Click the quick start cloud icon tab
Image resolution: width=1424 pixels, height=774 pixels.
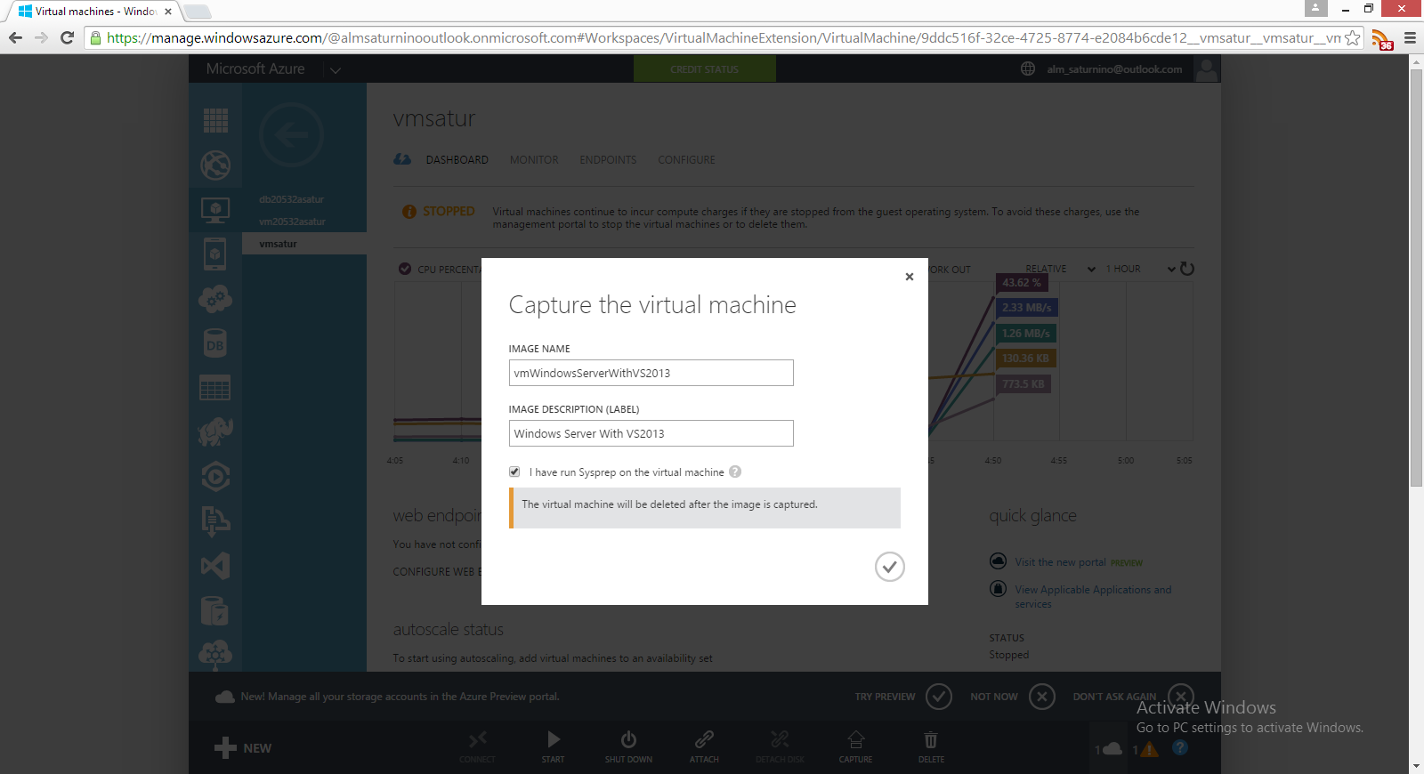402,159
